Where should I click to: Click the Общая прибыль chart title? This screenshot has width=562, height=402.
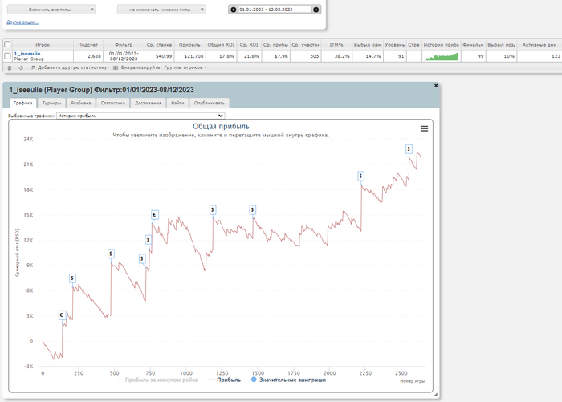coord(221,126)
